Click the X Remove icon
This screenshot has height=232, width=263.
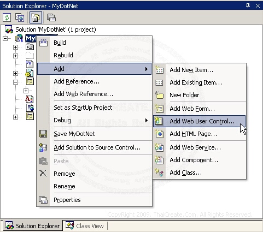tap(43, 173)
